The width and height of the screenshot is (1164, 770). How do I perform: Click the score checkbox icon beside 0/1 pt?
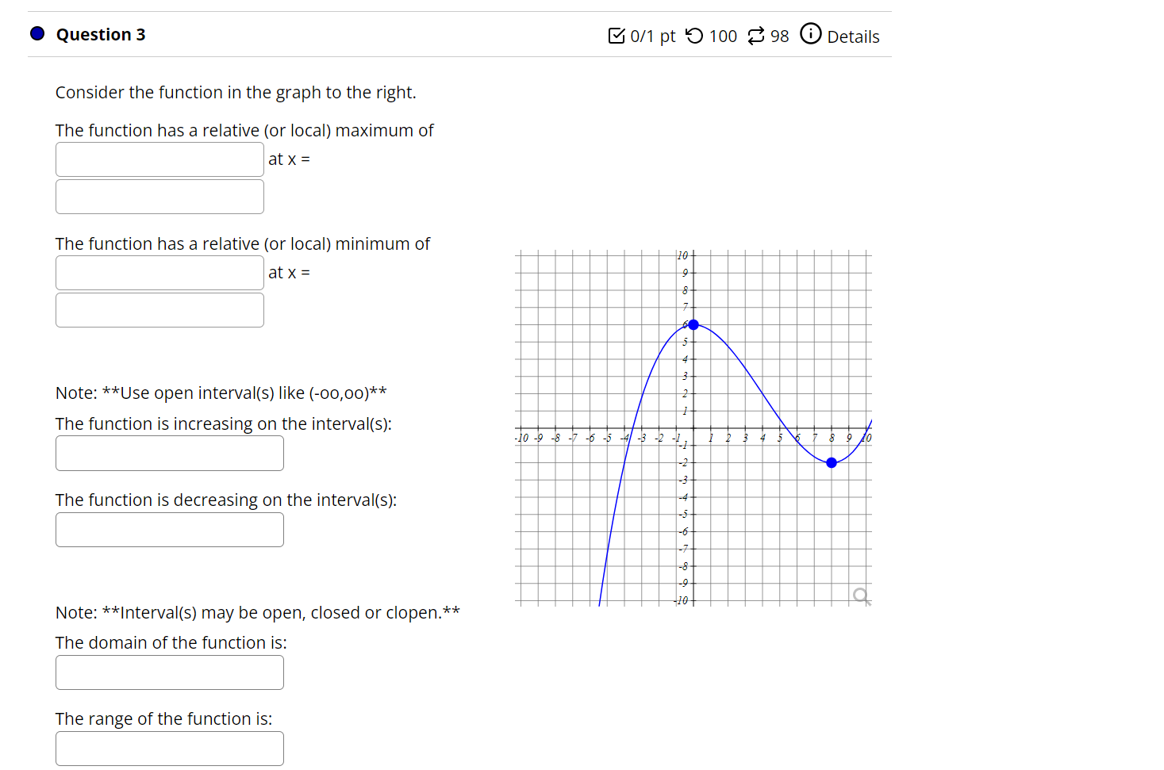point(618,35)
